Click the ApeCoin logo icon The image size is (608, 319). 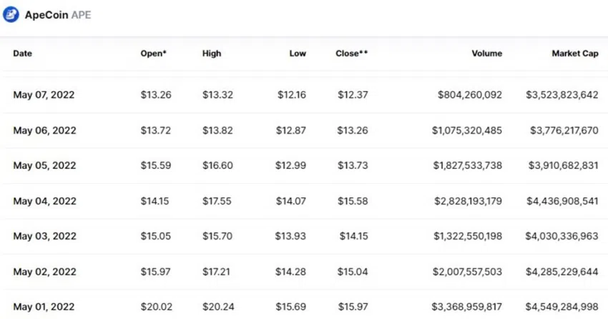click(11, 15)
